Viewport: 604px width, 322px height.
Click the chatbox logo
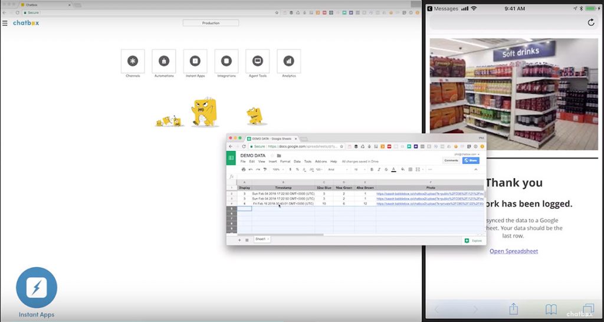pyautogui.click(x=26, y=23)
